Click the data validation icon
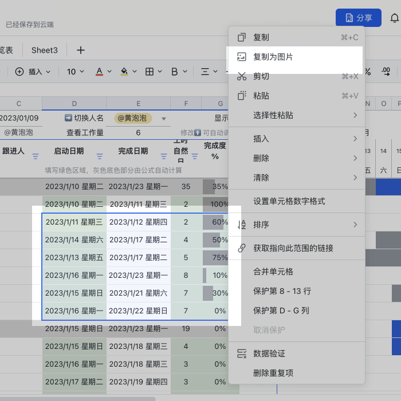Image resolution: width=401 pixels, height=401 pixels. tap(241, 353)
